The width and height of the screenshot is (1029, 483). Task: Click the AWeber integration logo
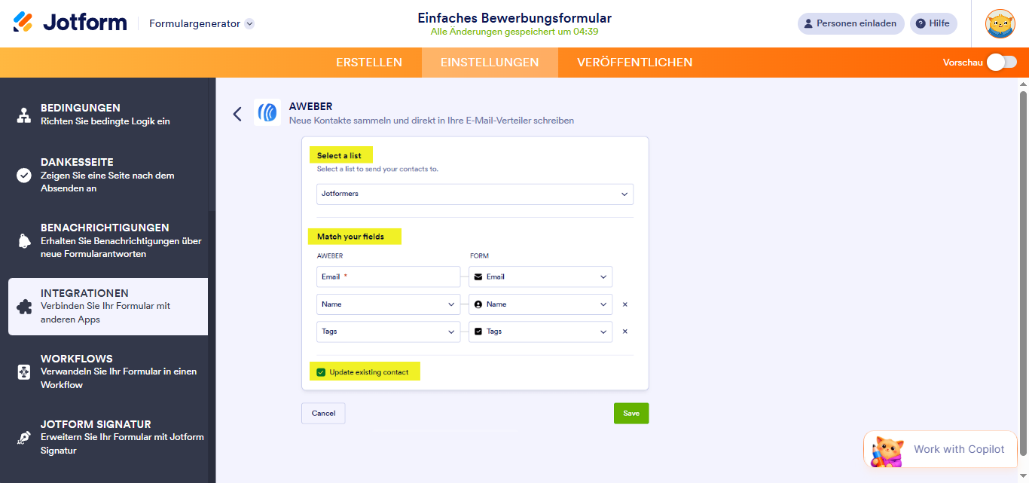tap(267, 112)
